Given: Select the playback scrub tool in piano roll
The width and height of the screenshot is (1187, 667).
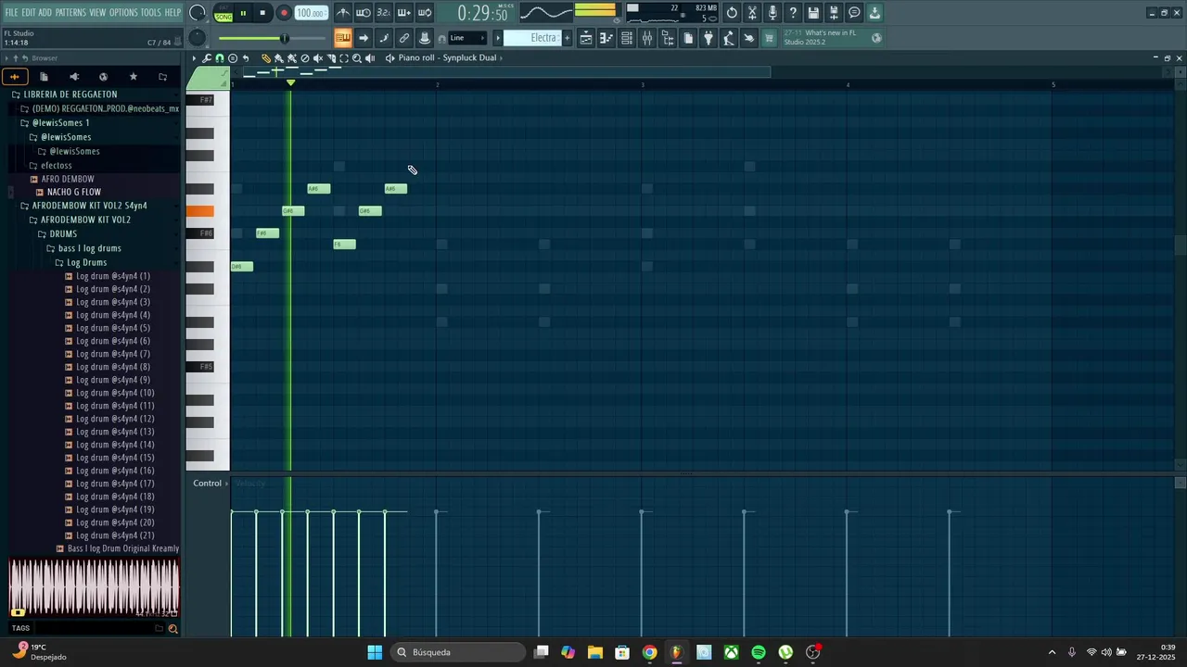Looking at the screenshot, I should [370, 58].
